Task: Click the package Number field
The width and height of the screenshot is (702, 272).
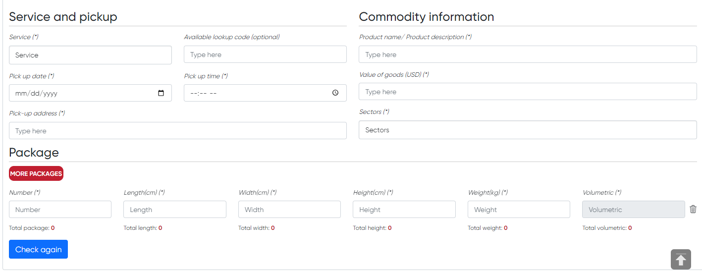Action: [x=60, y=210]
